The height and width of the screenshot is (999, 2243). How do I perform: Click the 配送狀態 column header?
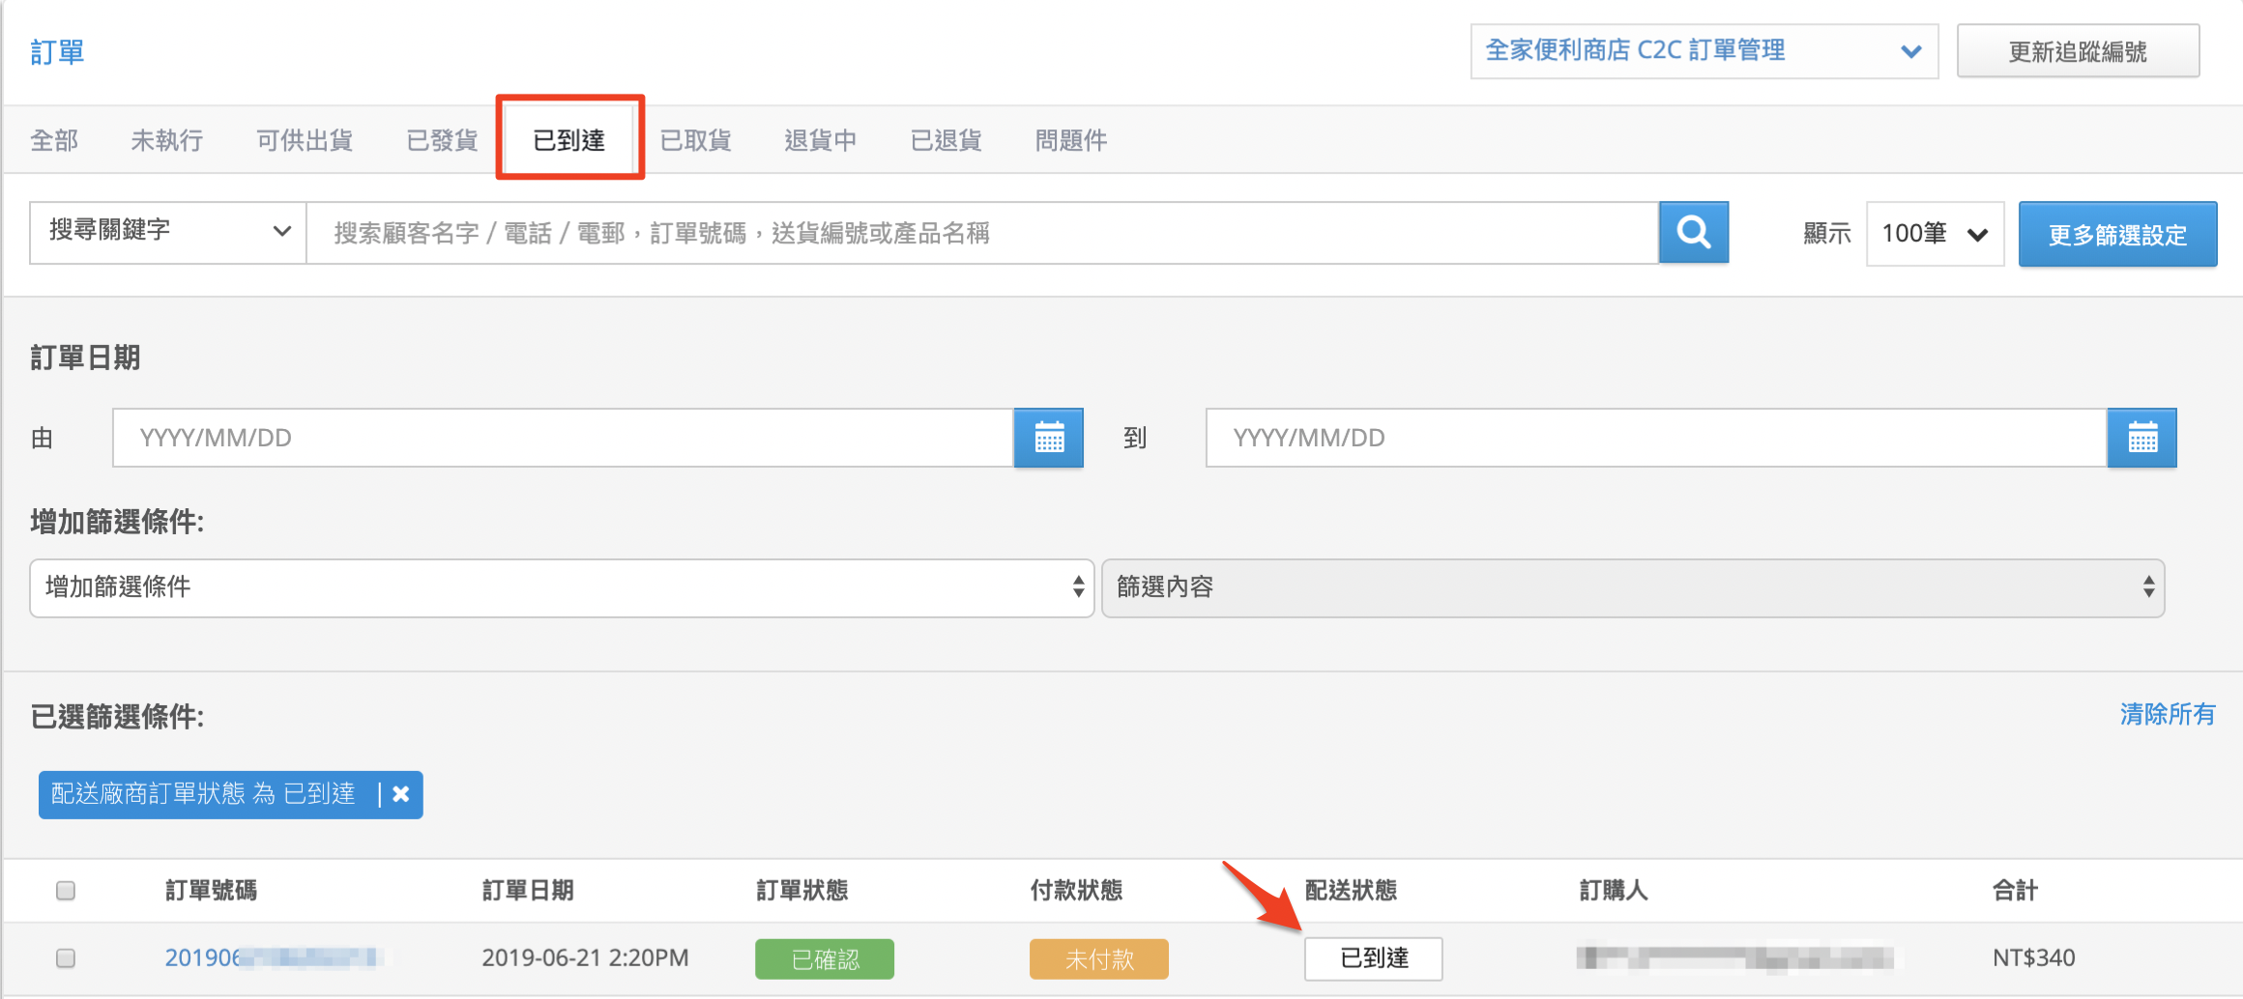(x=1351, y=890)
